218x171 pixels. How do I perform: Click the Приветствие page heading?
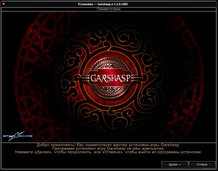(x=109, y=9)
